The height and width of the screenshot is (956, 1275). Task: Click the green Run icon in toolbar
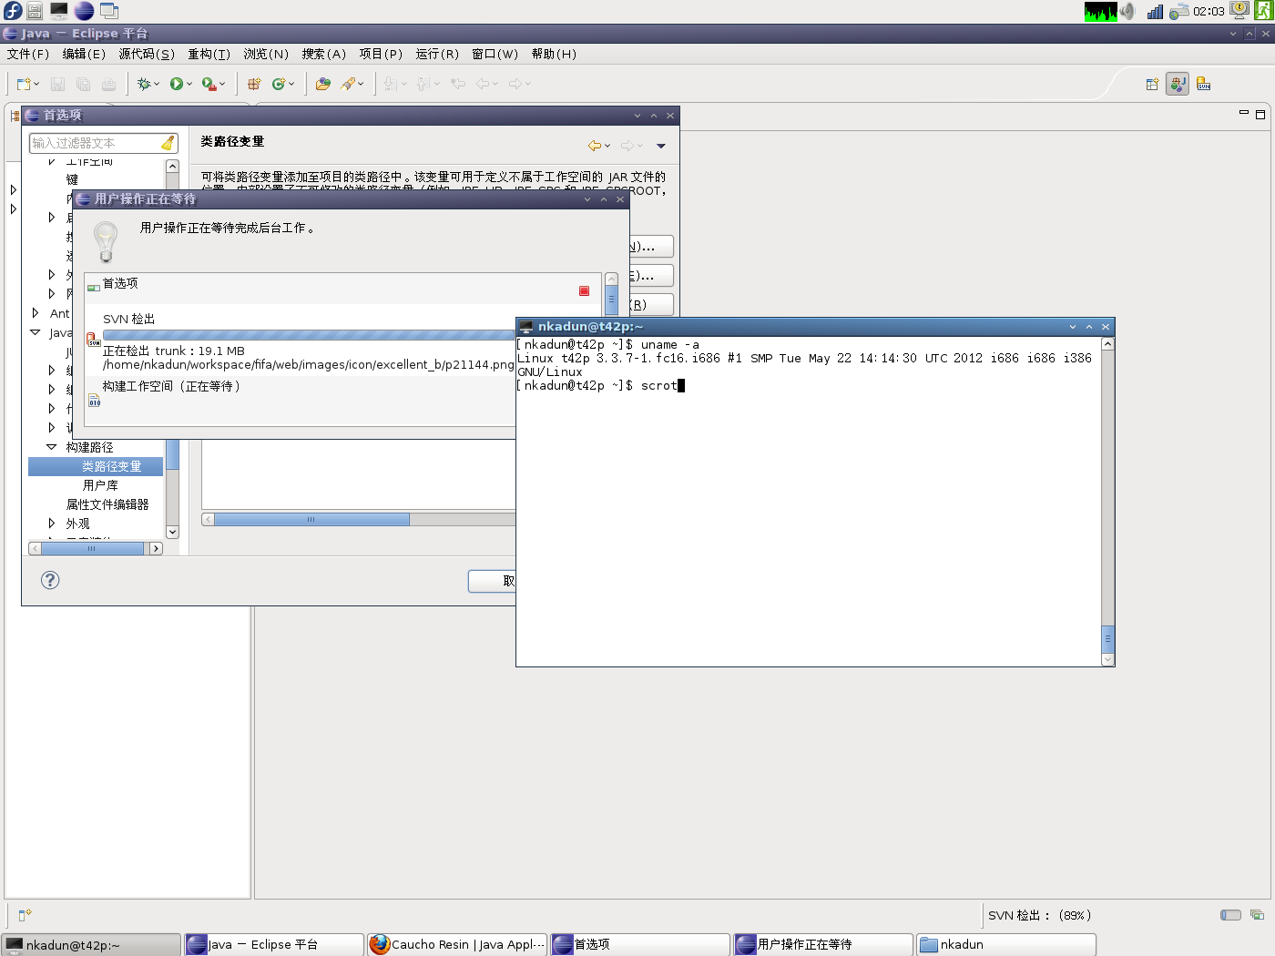[177, 84]
